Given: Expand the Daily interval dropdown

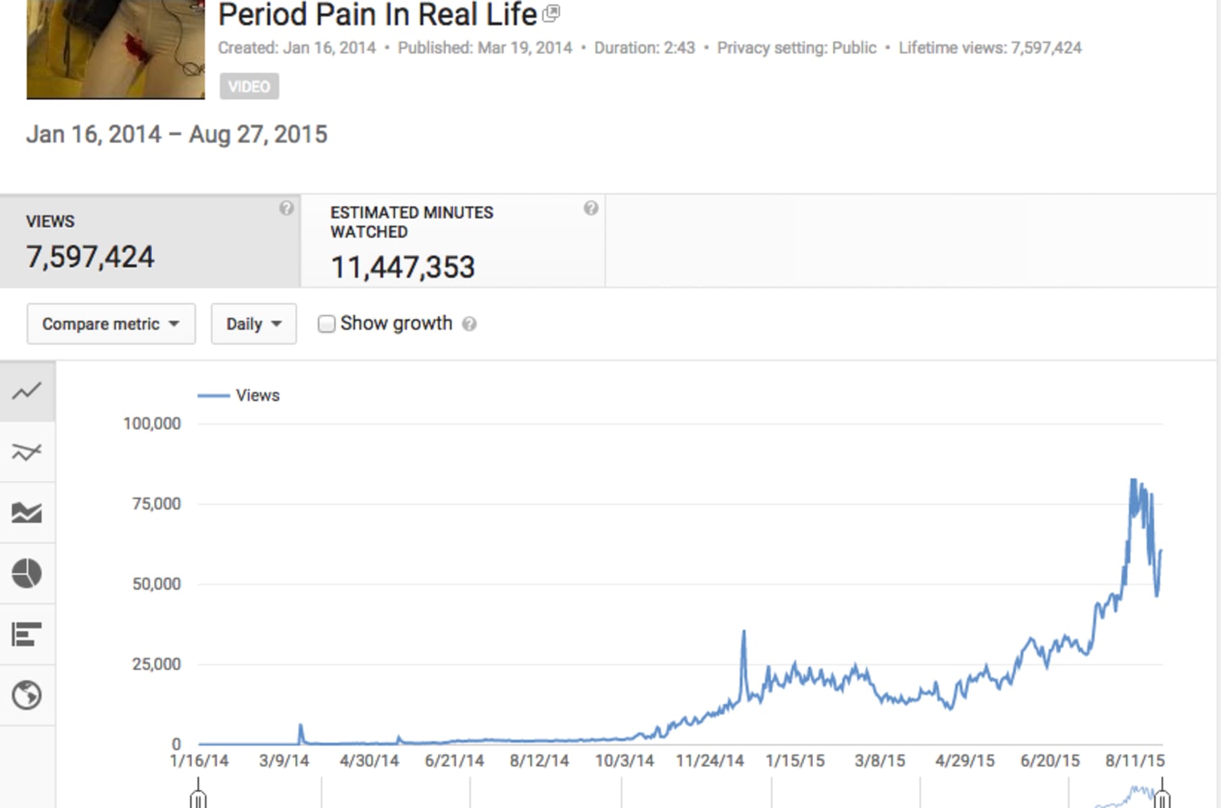Looking at the screenshot, I should tap(253, 324).
